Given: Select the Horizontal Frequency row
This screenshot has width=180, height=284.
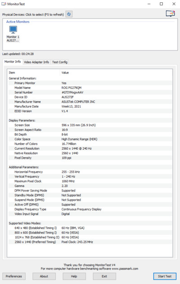Looking at the screenshot, I should point(90,172).
